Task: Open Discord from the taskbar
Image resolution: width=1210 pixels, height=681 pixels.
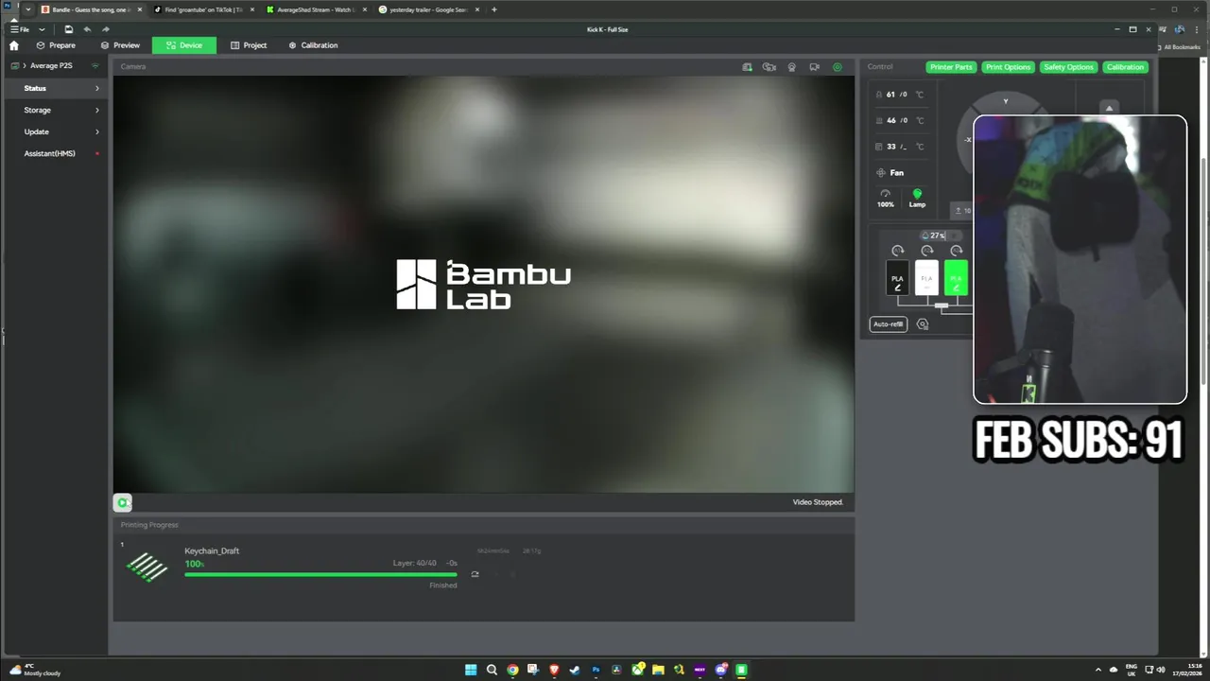Action: [720, 670]
